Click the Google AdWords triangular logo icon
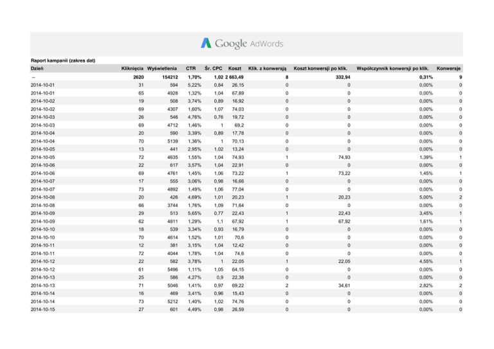 [x=206, y=43]
